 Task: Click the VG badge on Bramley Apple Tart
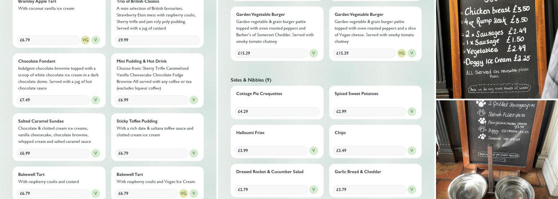click(x=85, y=40)
